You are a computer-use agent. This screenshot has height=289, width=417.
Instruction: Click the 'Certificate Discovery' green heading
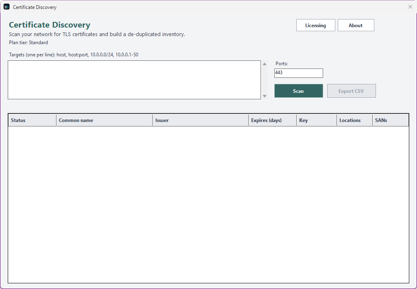click(50, 25)
